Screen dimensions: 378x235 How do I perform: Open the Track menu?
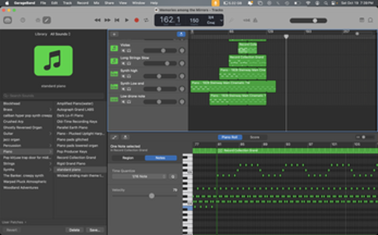[67, 3]
